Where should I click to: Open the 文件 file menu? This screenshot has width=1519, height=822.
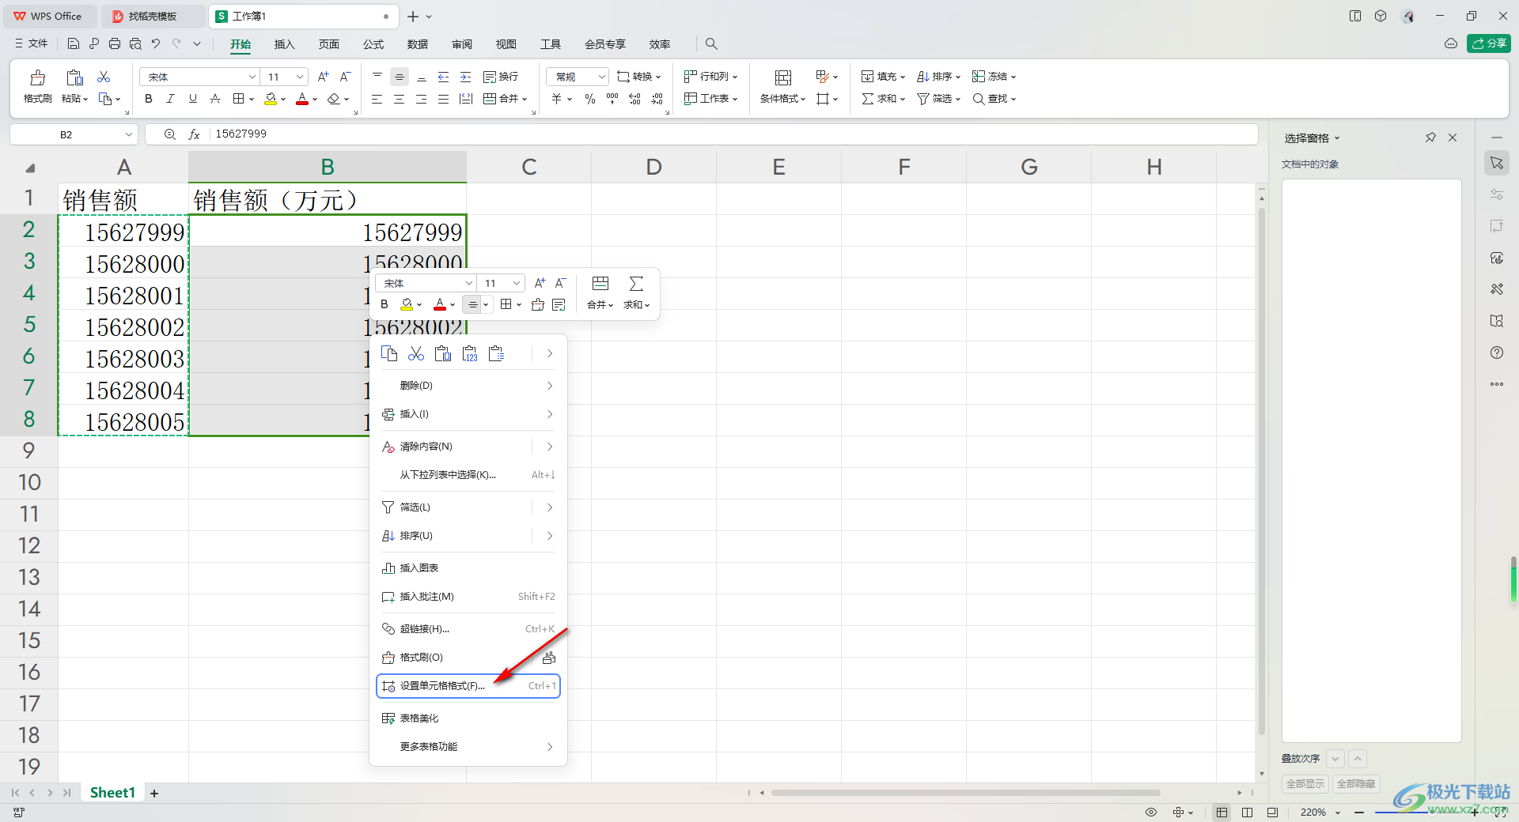point(32,43)
